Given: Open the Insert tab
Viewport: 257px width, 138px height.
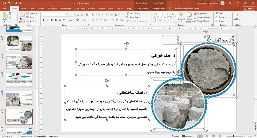Looking at the screenshot, I should [x=23, y=9].
